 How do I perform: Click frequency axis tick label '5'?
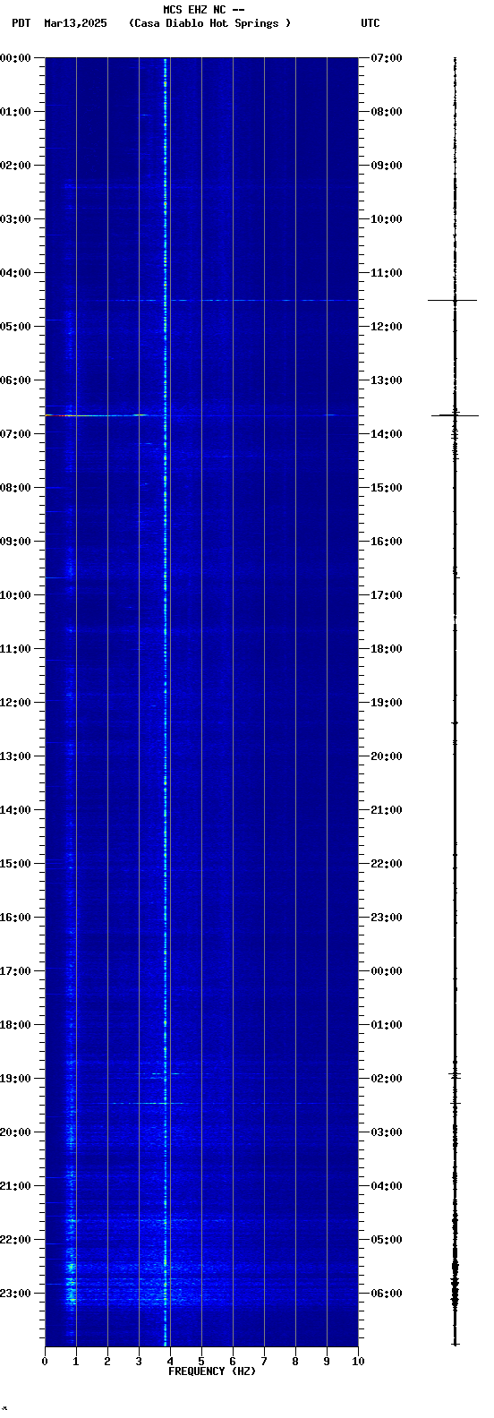(x=201, y=1362)
